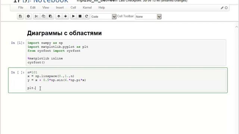
Task: Click the notebook title to rename it
Action: [97, 1]
